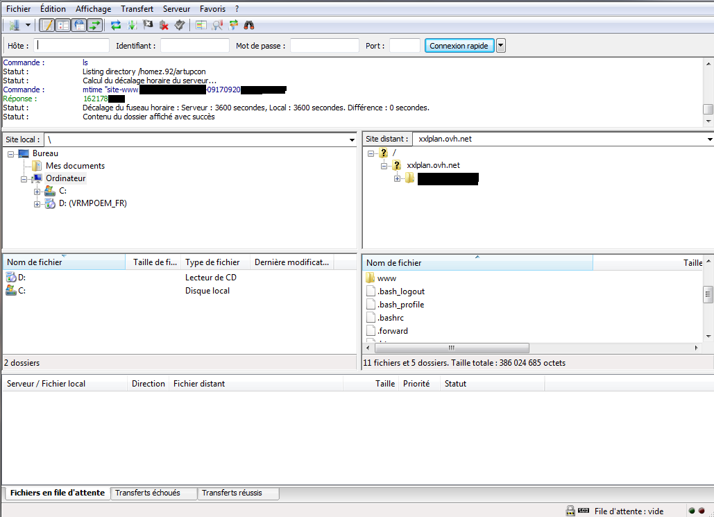Search for files with binoculars icon
Image resolution: width=714 pixels, height=517 pixels.
coord(249,25)
